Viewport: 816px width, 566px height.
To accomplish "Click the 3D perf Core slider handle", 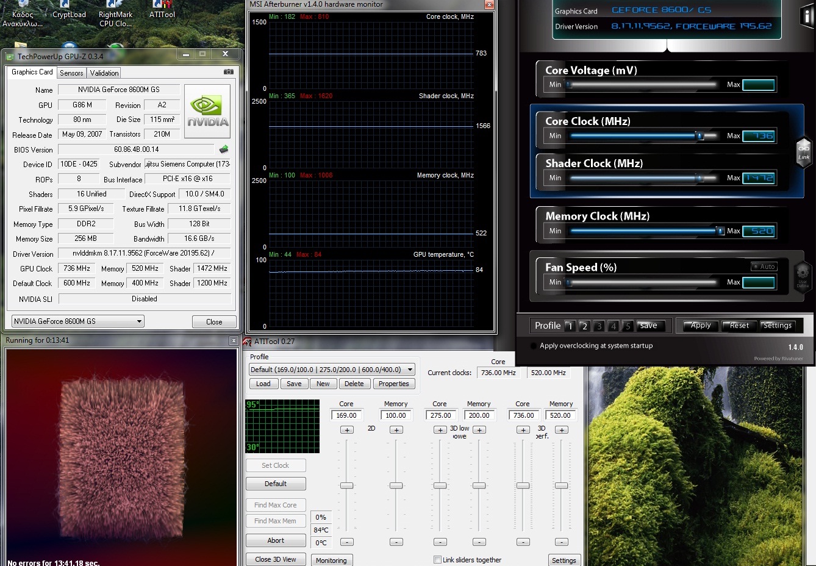I will pos(523,485).
